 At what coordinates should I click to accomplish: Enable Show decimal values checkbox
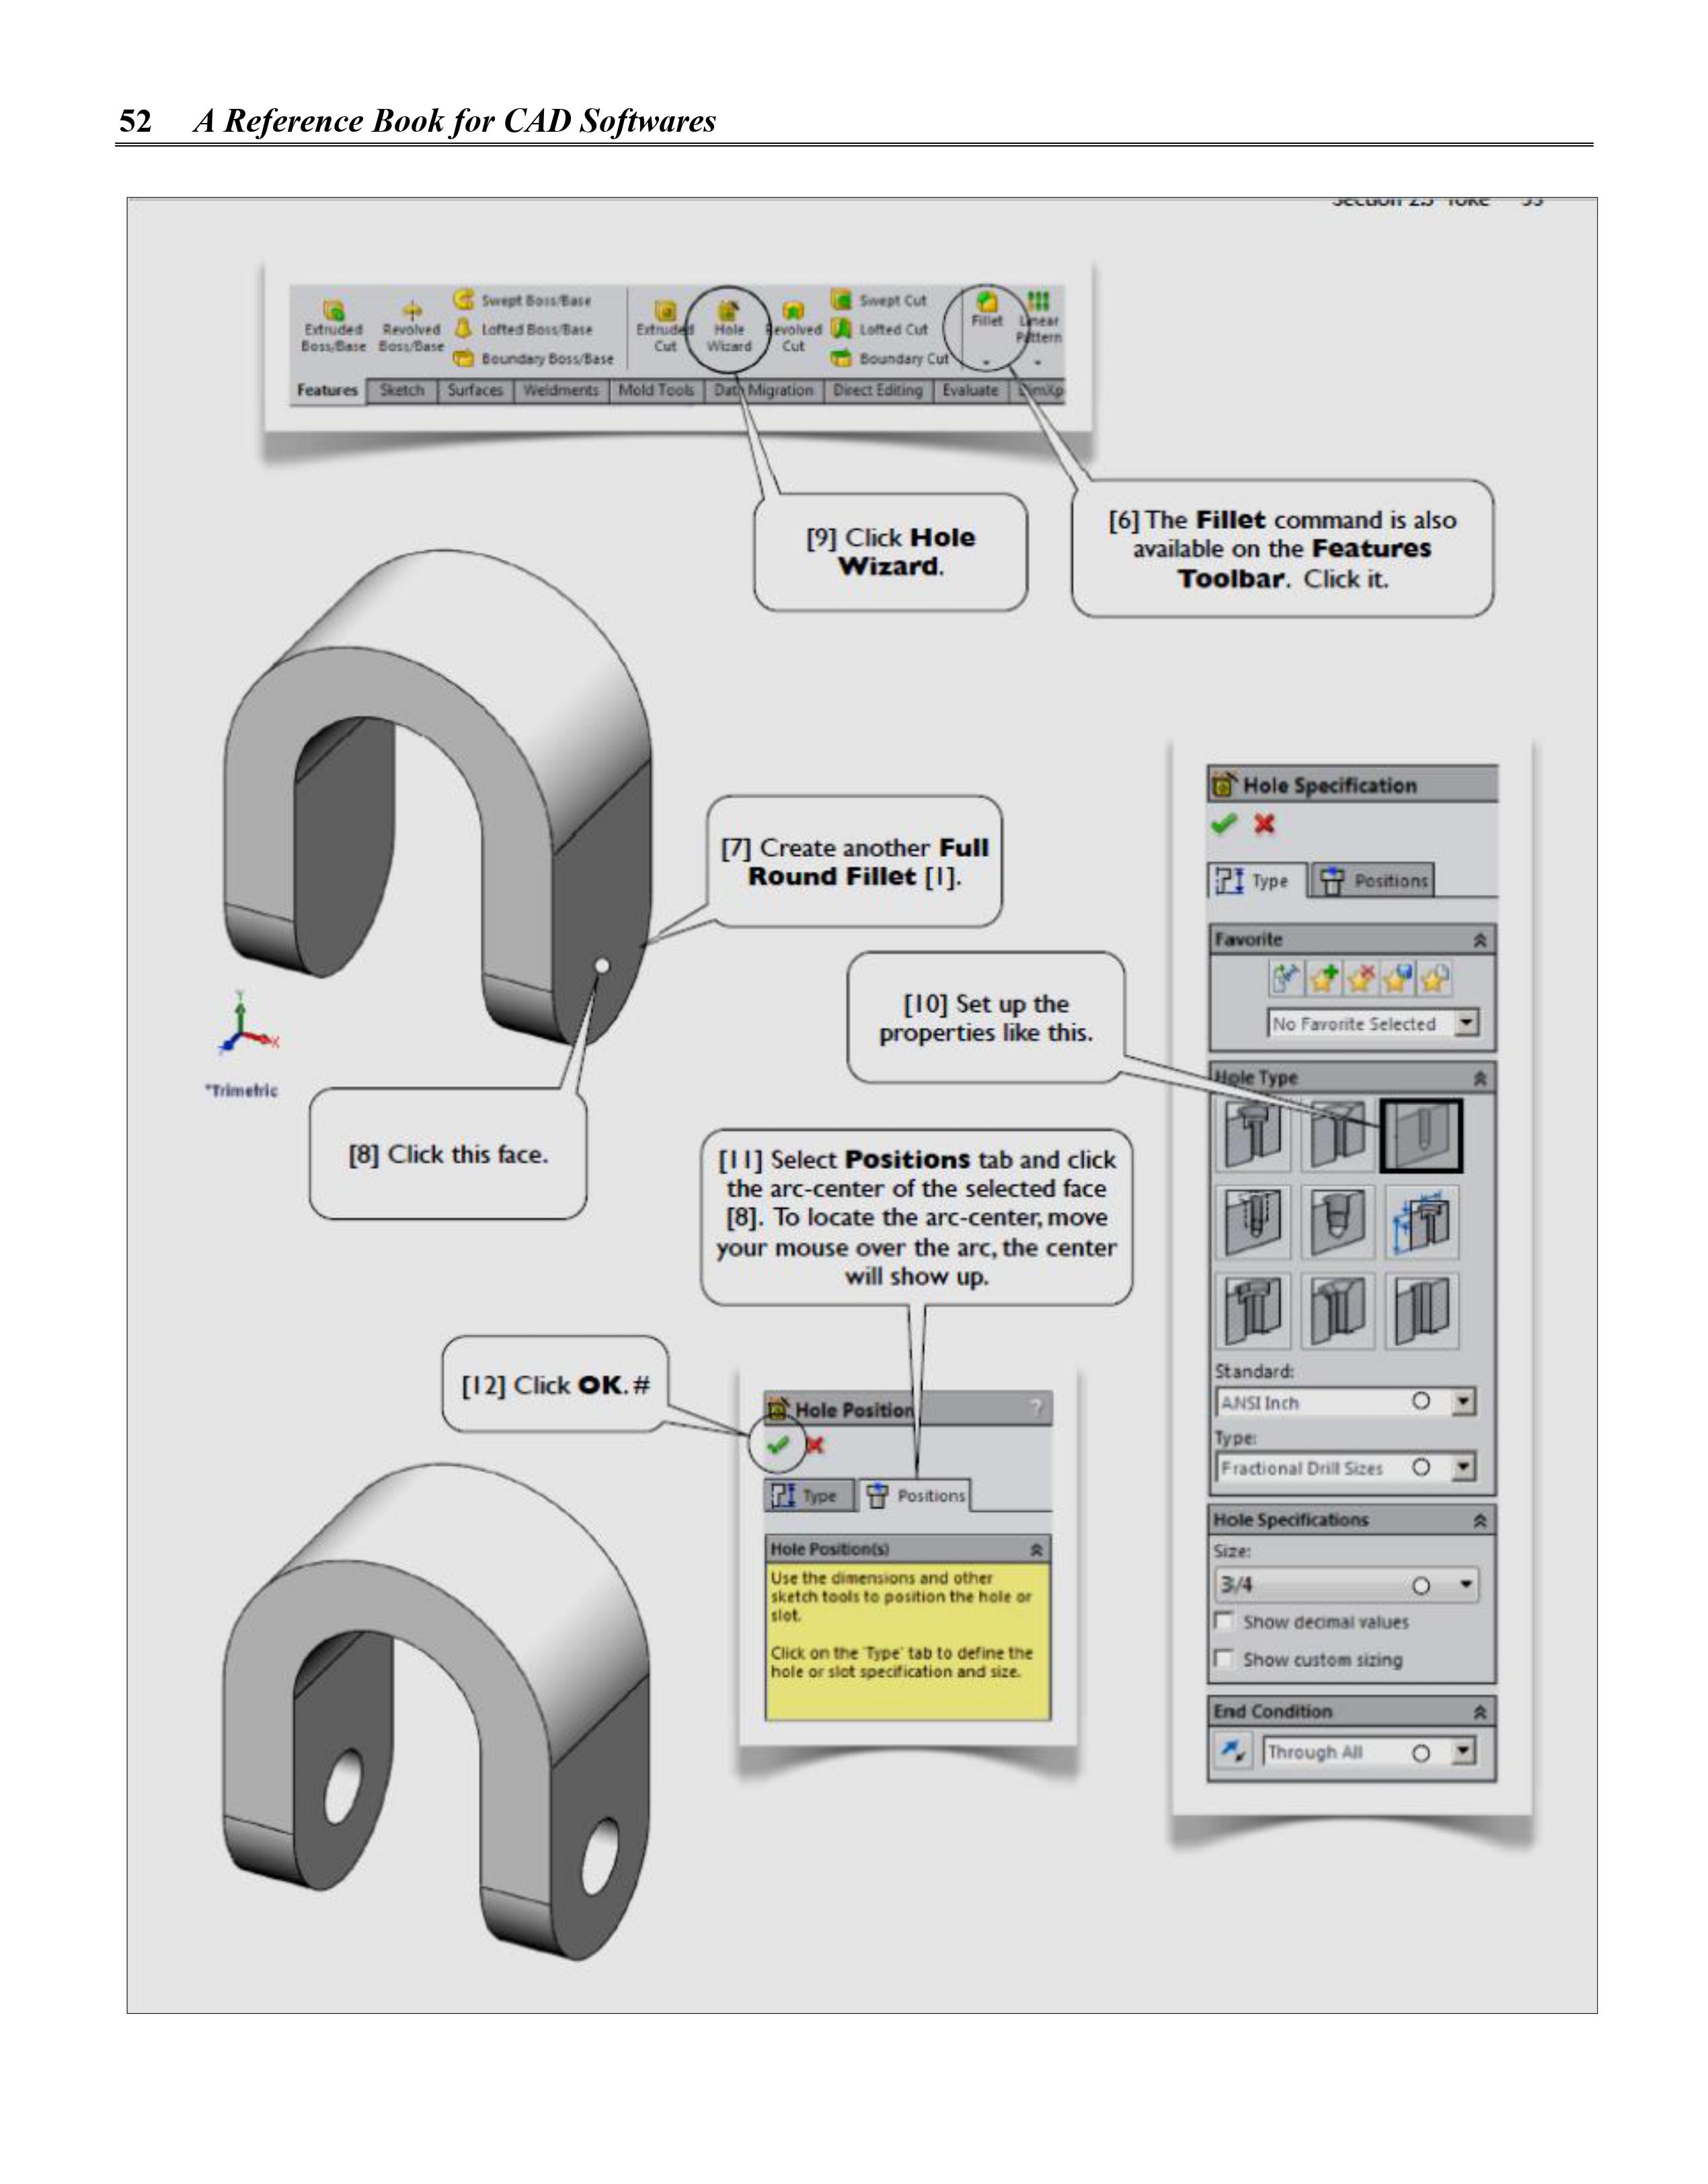[x=1224, y=1621]
